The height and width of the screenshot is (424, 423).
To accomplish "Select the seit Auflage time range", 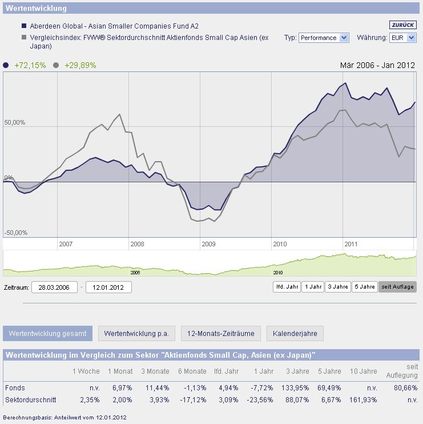I will [x=397, y=287].
